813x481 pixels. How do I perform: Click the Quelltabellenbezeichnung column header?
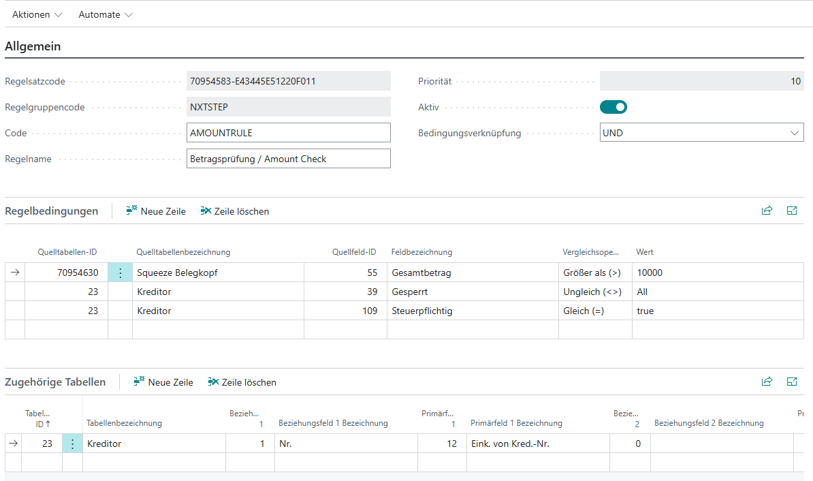click(x=183, y=252)
